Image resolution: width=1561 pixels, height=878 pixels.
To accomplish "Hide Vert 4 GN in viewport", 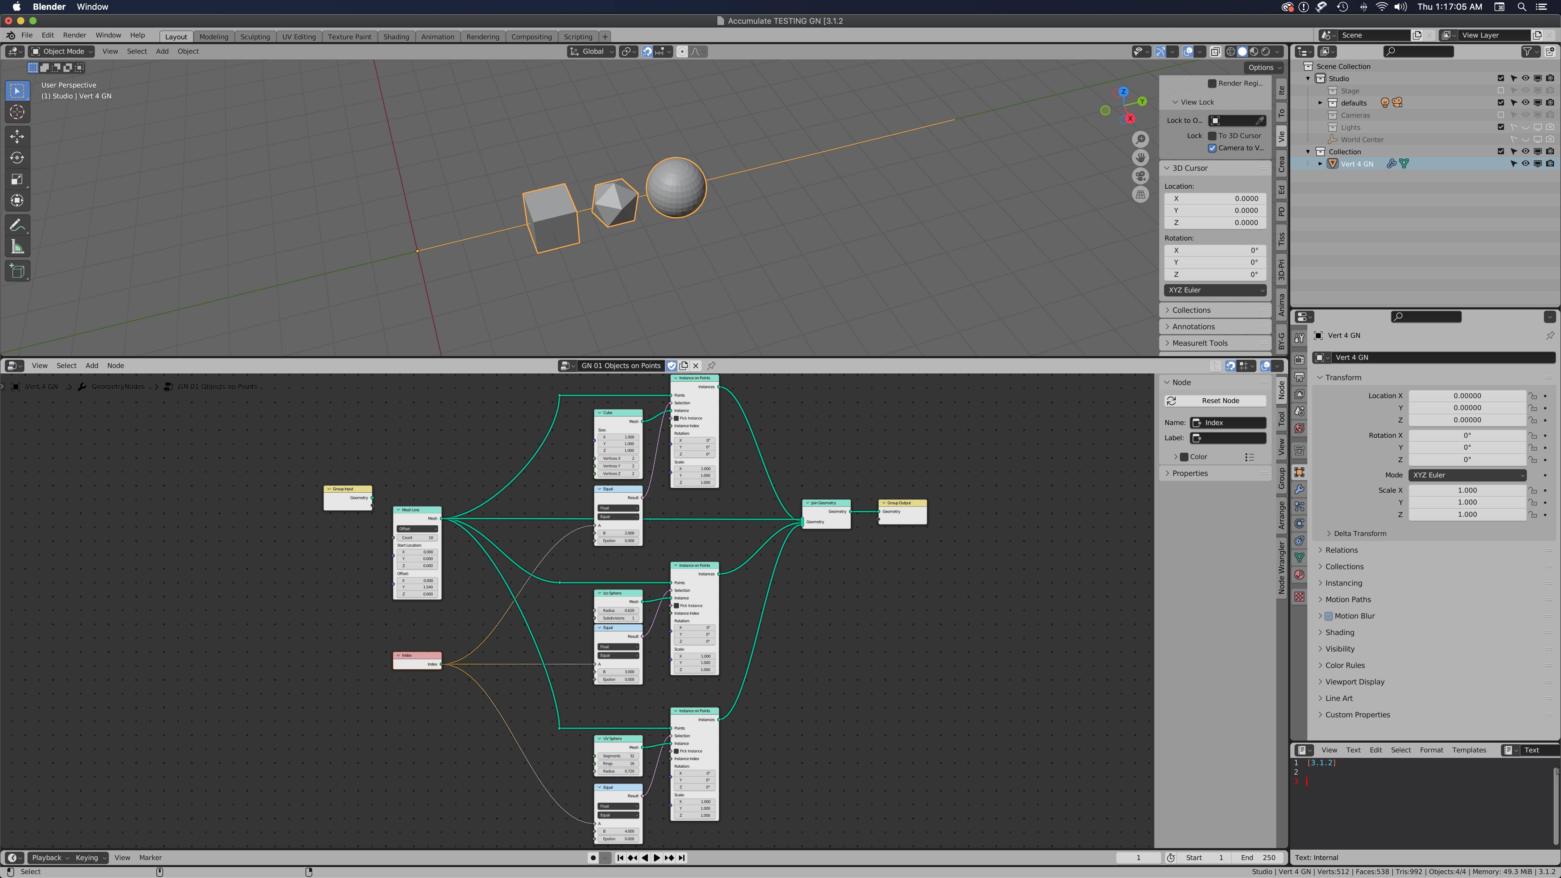I will pyautogui.click(x=1525, y=164).
